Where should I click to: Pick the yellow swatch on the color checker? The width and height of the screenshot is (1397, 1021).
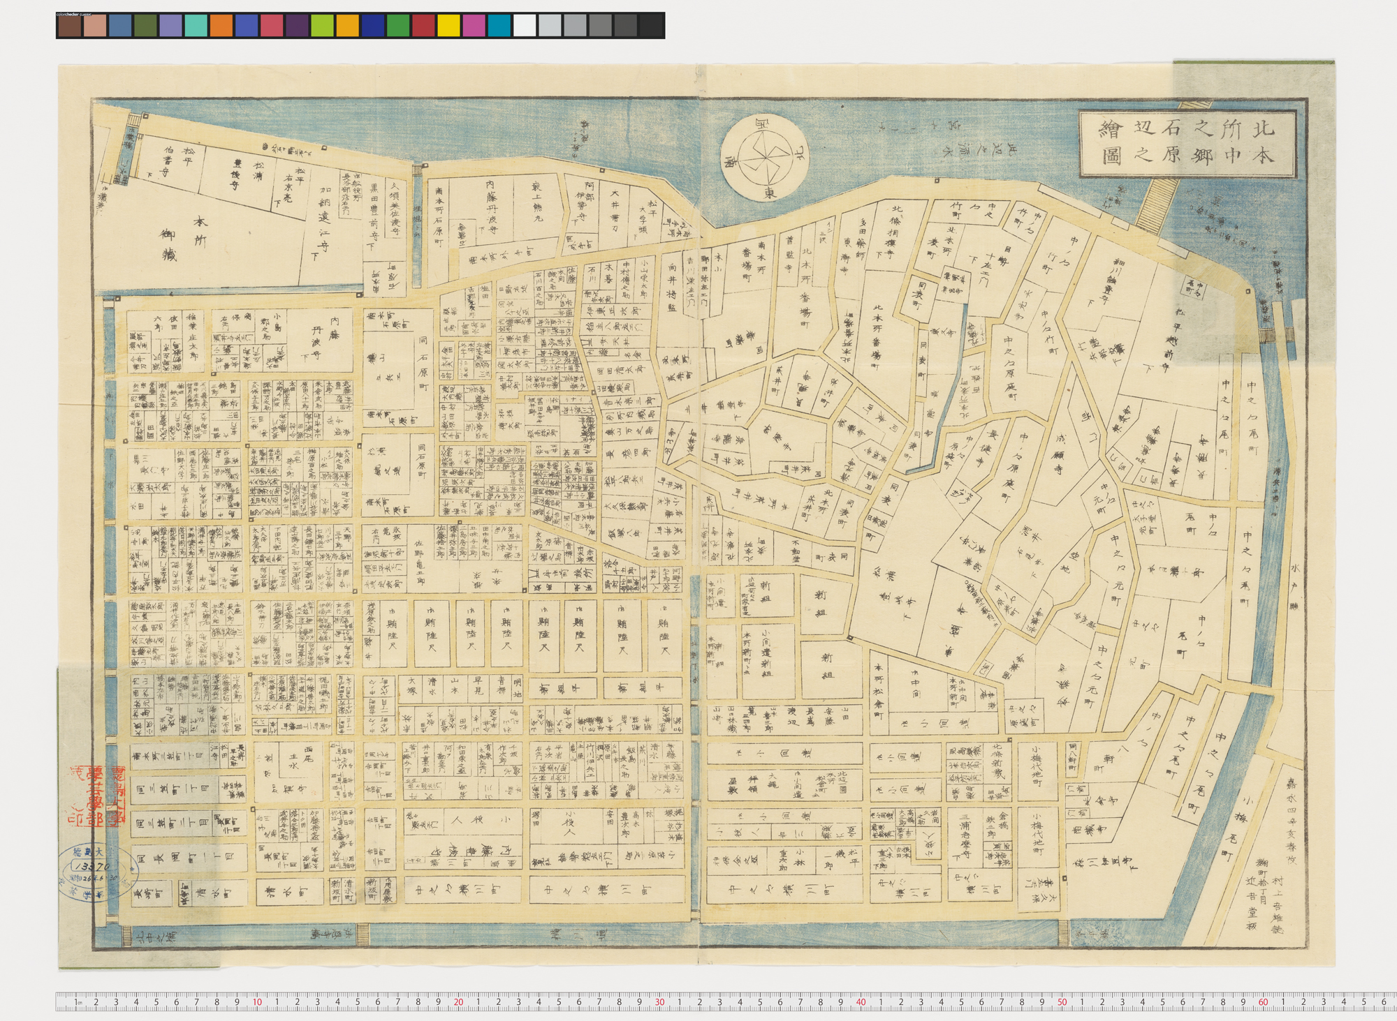pos(448,26)
